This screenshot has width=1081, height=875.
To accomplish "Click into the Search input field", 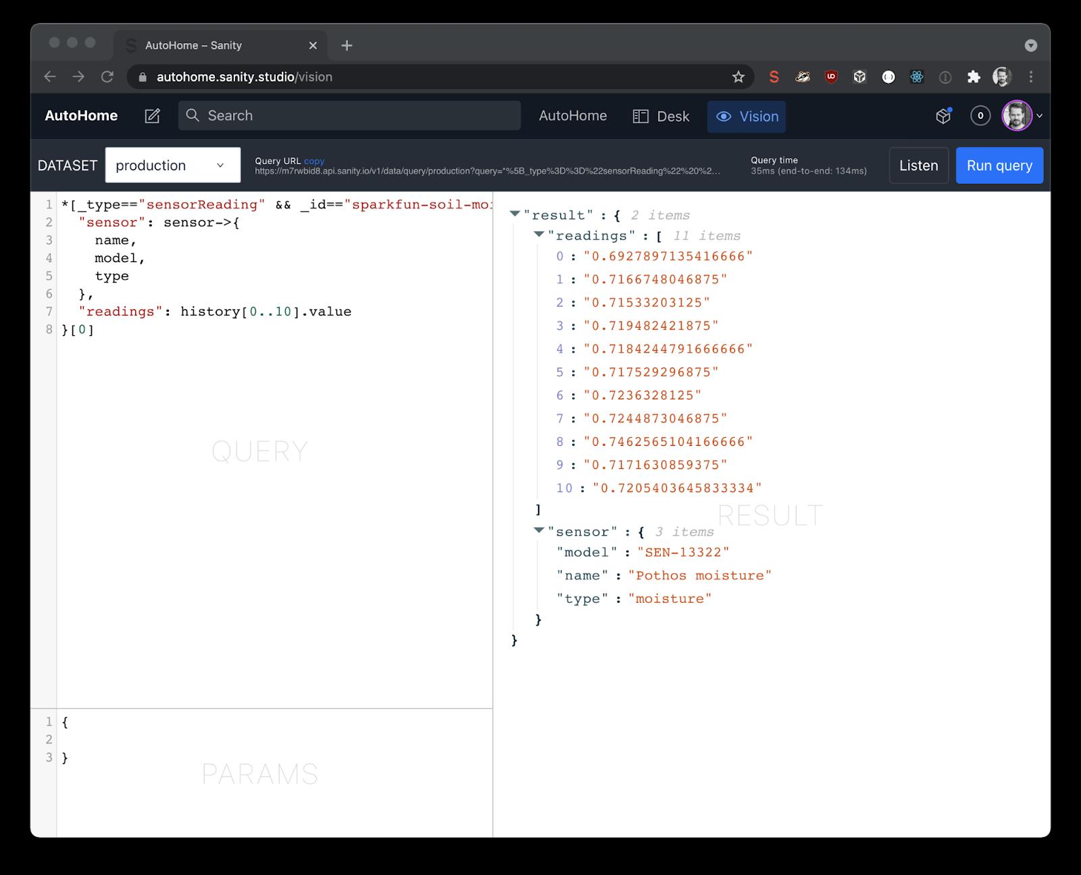I will [349, 116].
